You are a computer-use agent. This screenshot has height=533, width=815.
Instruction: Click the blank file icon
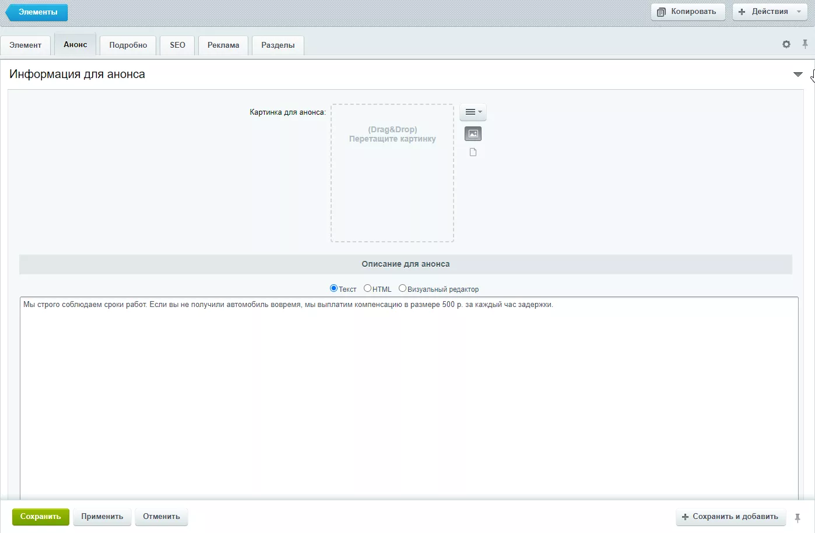click(473, 152)
